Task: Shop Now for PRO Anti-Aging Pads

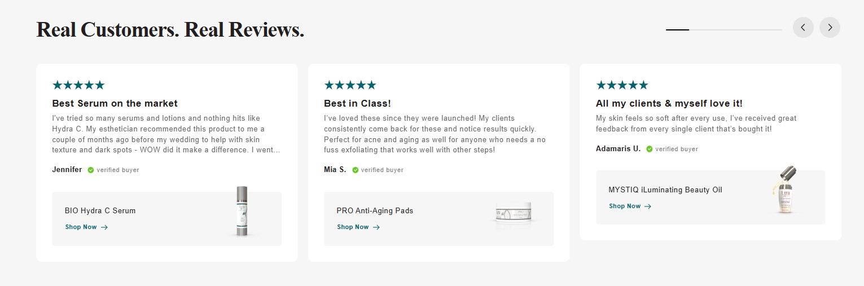Action: click(x=358, y=227)
